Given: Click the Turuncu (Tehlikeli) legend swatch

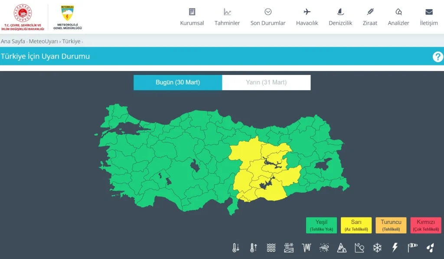Looking at the screenshot, I should click(x=391, y=225).
